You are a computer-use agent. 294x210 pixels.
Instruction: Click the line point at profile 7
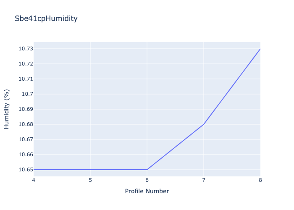tap(204, 124)
